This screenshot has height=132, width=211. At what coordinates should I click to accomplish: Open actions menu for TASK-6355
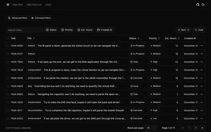201,118
